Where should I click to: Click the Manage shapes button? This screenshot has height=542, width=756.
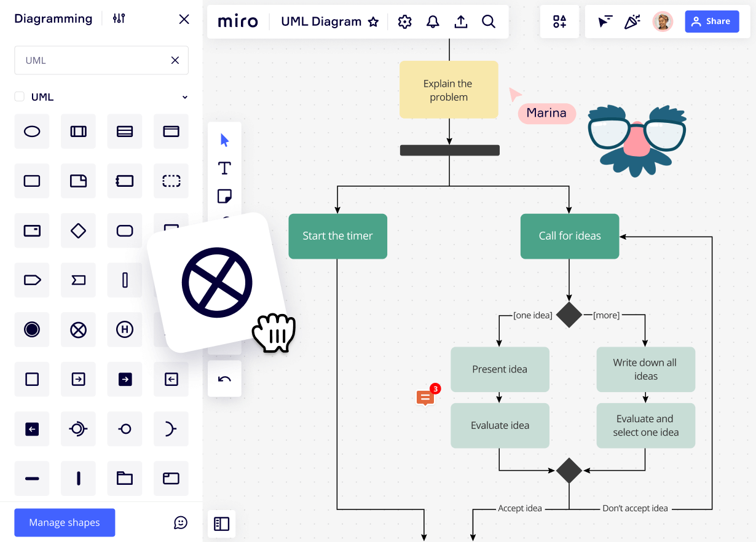click(x=64, y=522)
